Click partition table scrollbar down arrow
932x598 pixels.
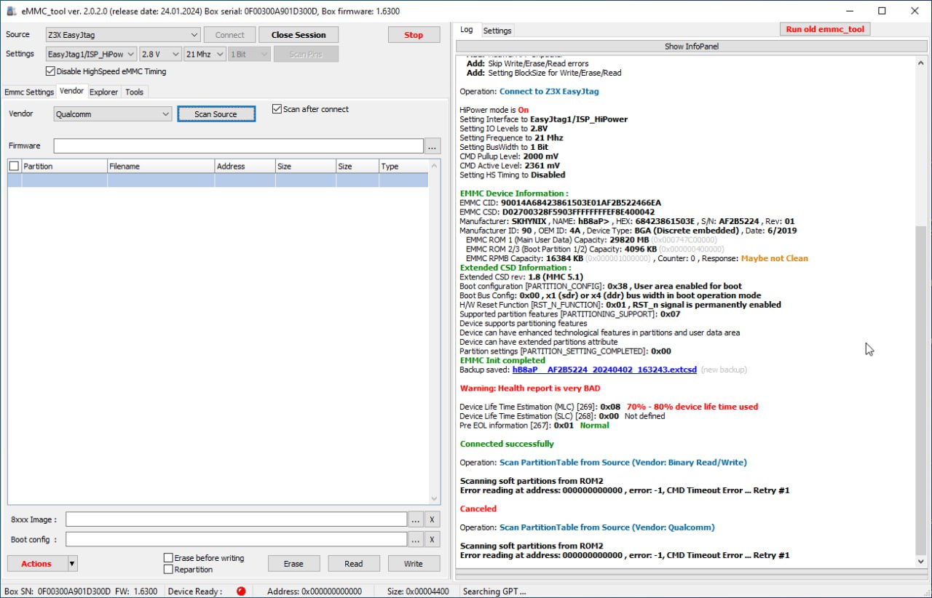[435, 498]
